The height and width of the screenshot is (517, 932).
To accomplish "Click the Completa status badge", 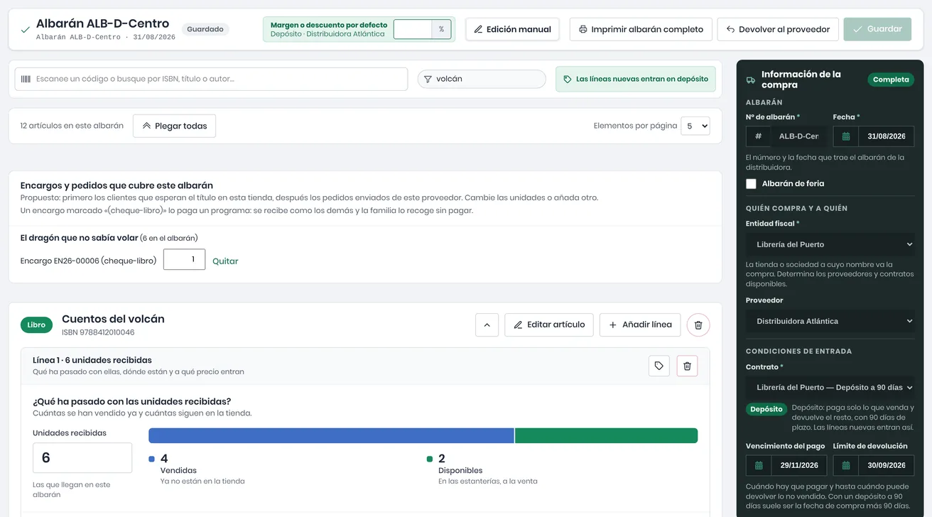I will [x=891, y=80].
